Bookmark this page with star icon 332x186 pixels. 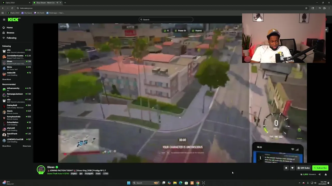click(x=306, y=8)
